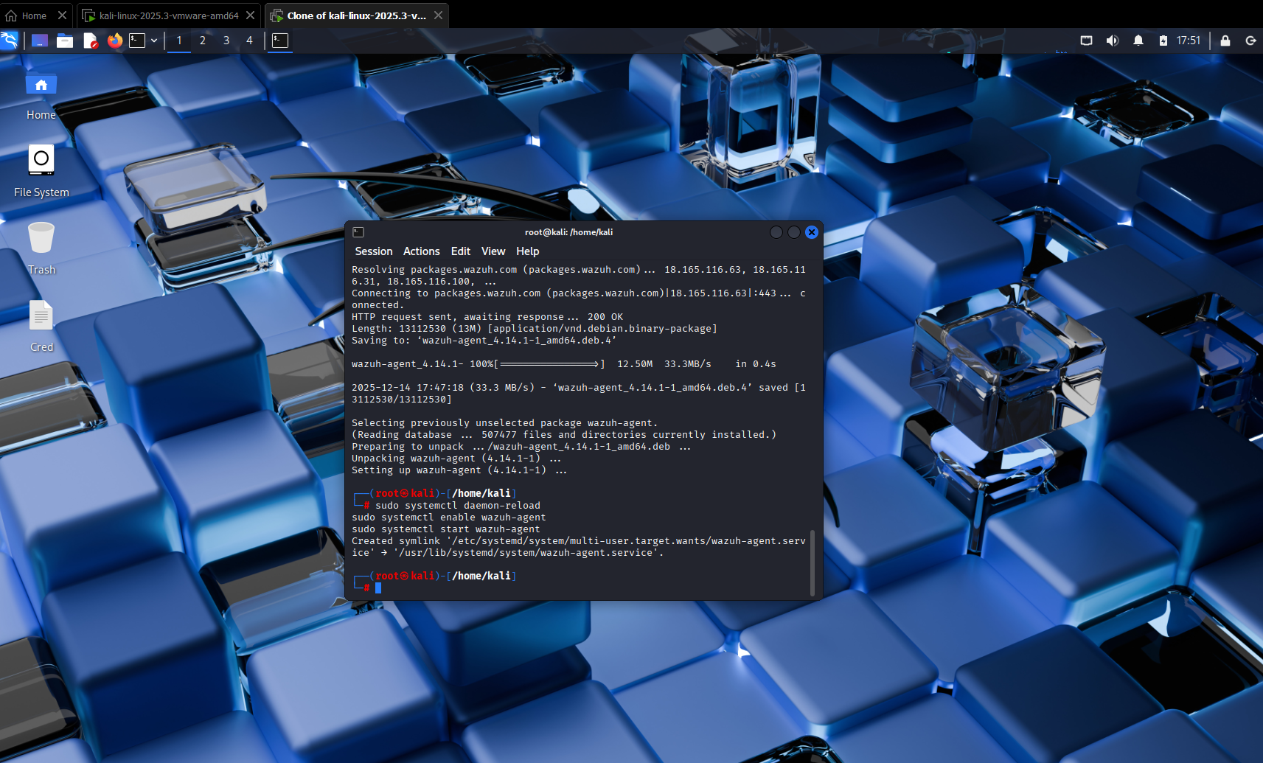Click the log out icon
1263x763 pixels.
(x=1250, y=41)
